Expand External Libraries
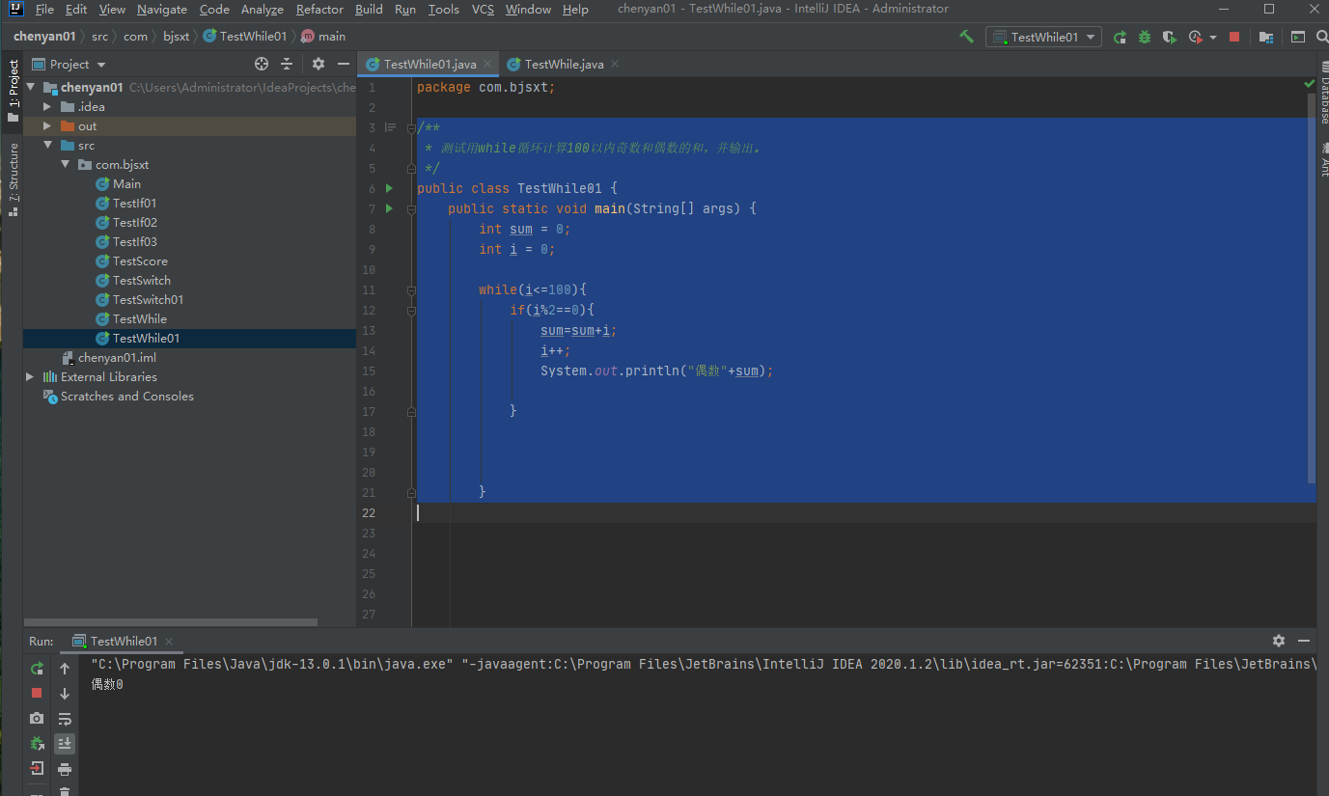Viewport: 1329px width, 796px height. pyautogui.click(x=30, y=376)
